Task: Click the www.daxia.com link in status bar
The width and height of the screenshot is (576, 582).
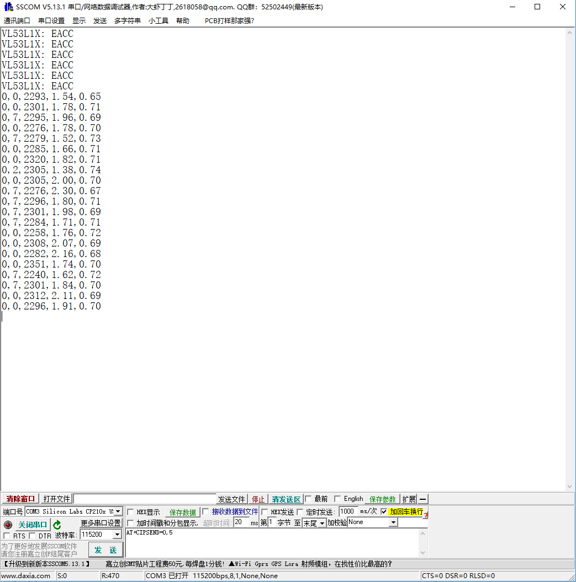Action: pyautogui.click(x=26, y=576)
